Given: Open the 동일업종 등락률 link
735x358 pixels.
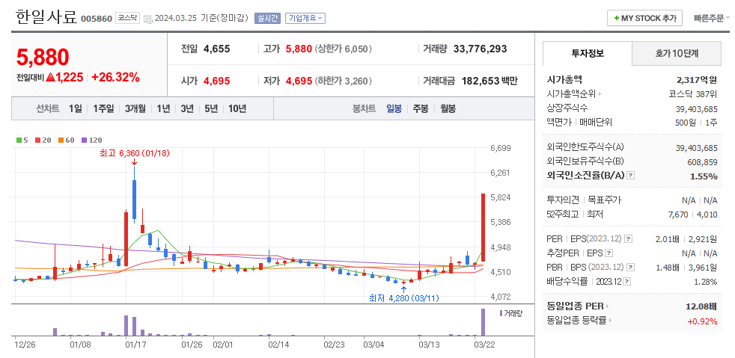Looking at the screenshot, I should coord(581,321).
